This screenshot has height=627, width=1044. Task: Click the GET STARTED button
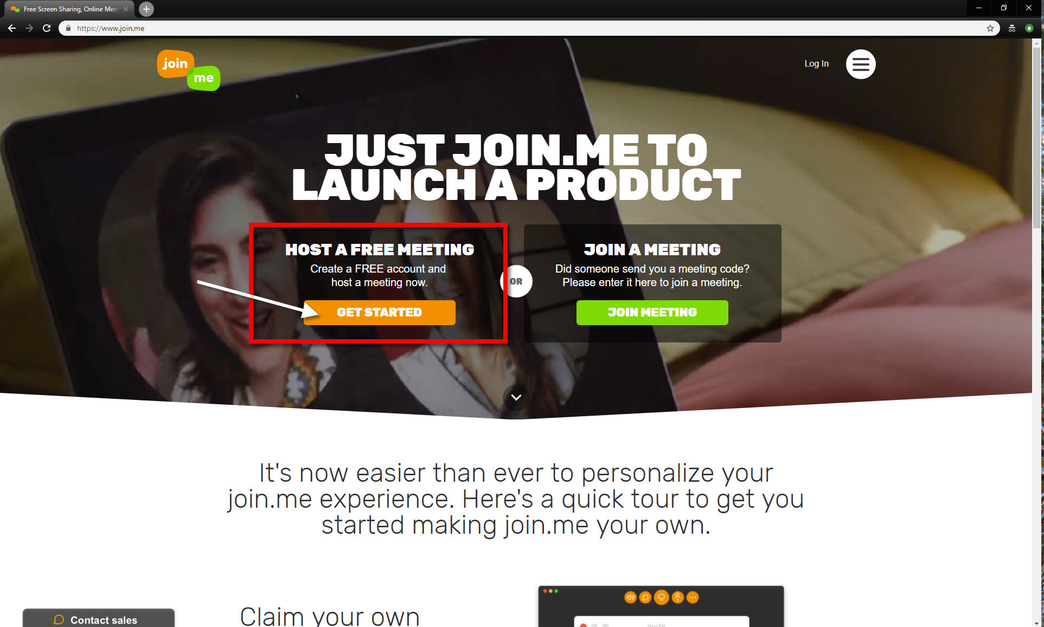tap(380, 312)
